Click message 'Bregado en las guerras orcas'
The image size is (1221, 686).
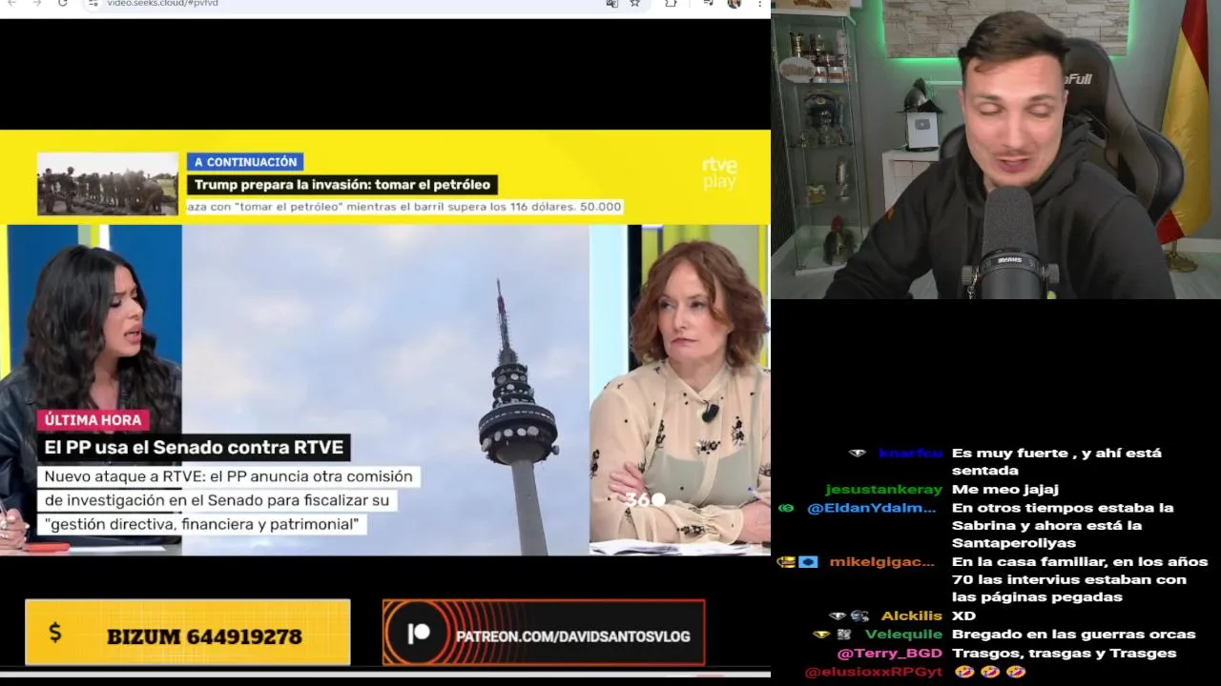pyautogui.click(x=1073, y=635)
